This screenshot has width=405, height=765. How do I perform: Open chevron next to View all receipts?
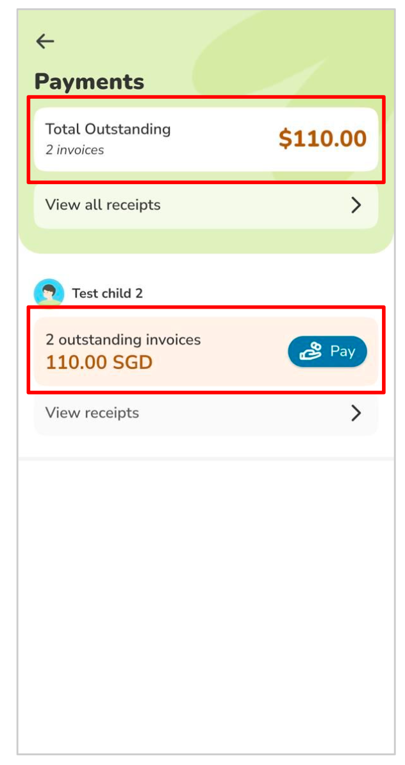[356, 205]
